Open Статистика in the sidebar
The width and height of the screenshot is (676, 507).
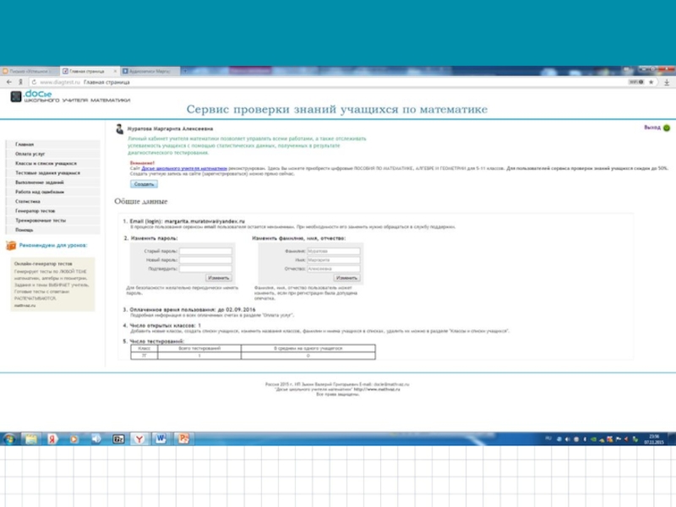click(x=53, y=201)
